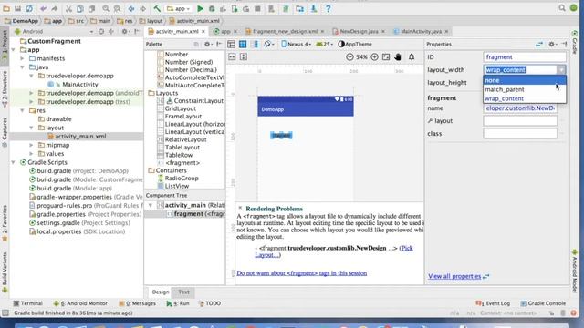Viewport: 584px width, 328px height.
Task: Click the ID input field
Action: click(x=525, y=56)
